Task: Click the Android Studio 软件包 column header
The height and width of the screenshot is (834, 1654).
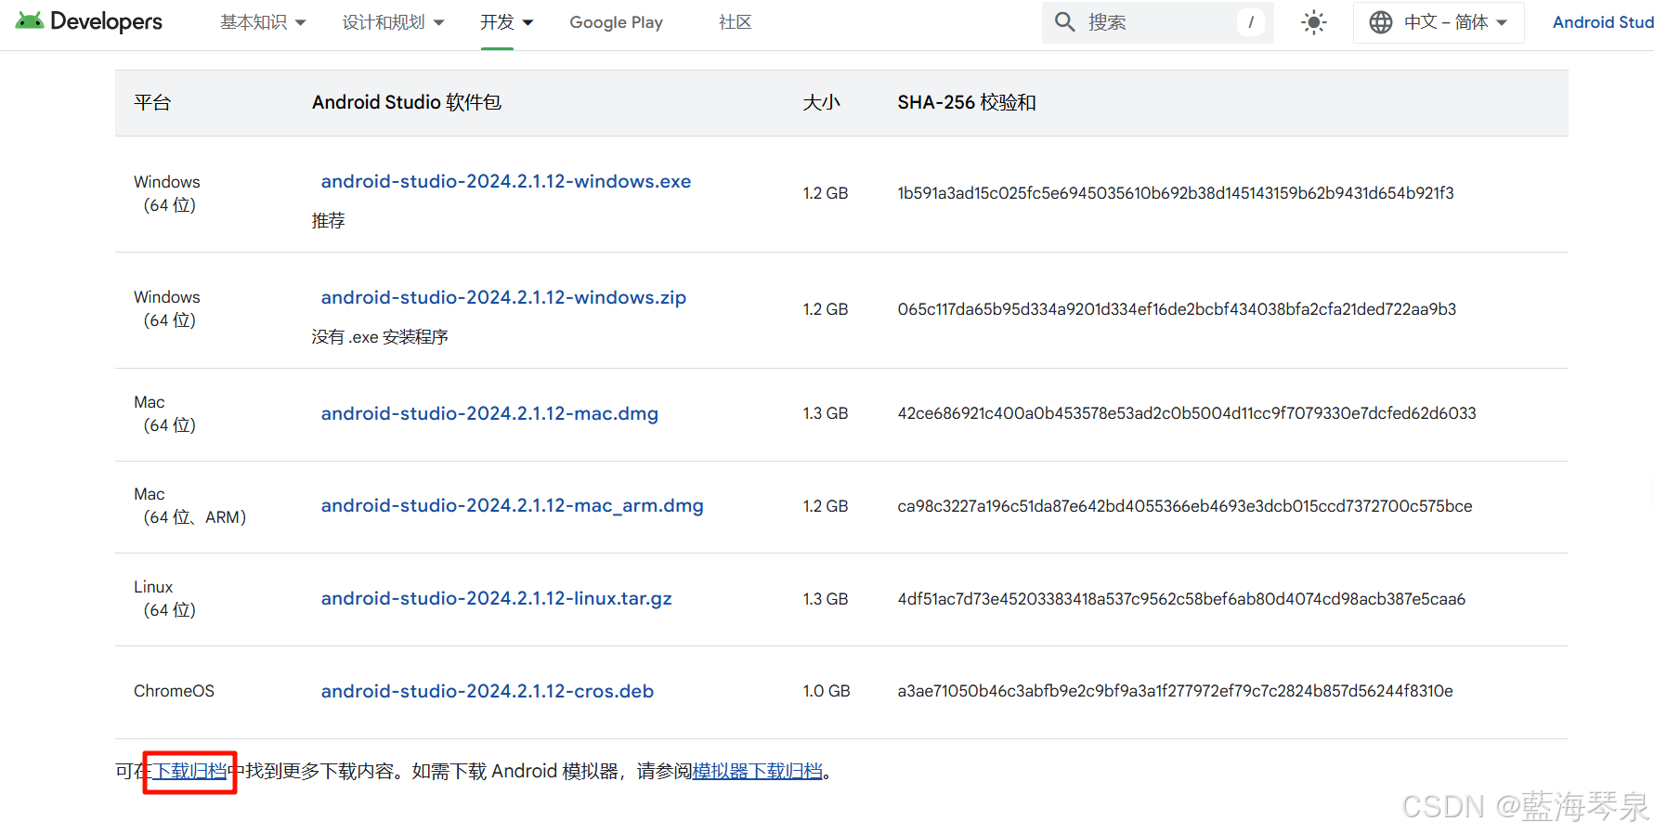Action: tap(407, 102)
